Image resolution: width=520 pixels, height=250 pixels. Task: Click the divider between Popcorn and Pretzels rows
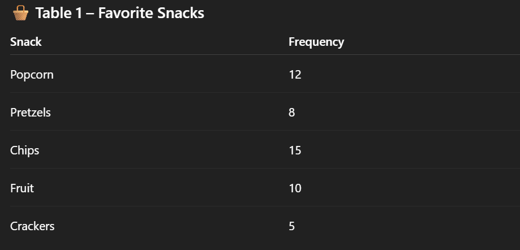260,93
